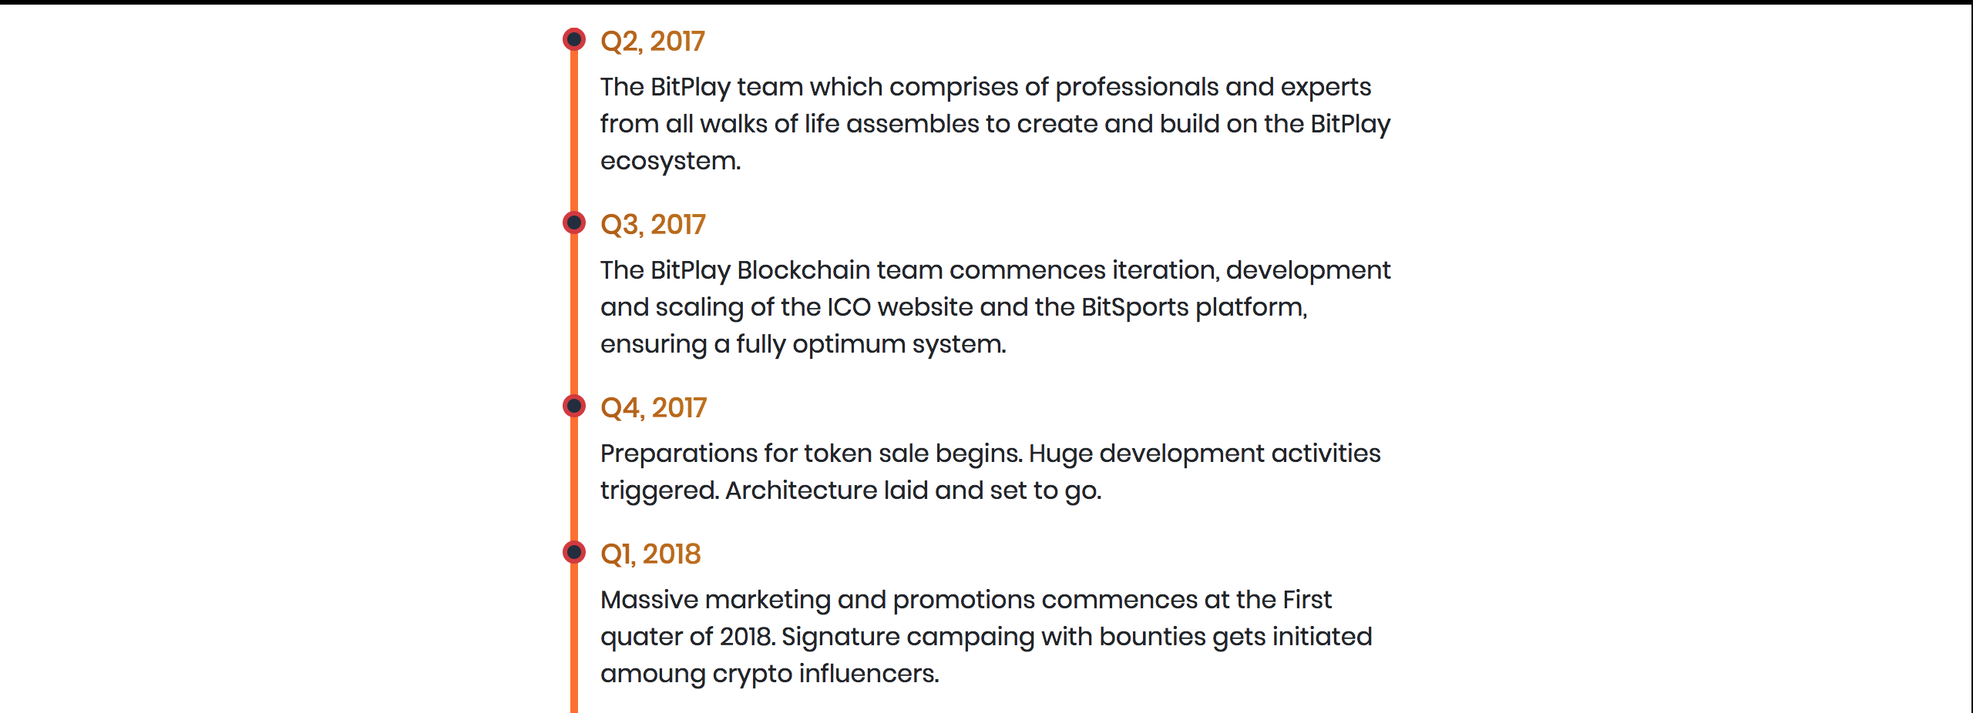1973x713 pixels.
Task: Click the "crypto influencers." text
Action: click(825, 675)
